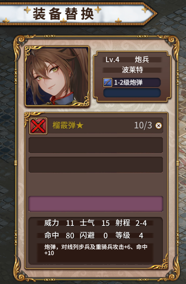This screenshot has height=284, width=186.
Task: Select the 威力 11 stat
Action: pyautogui.click(x=59, y=223)
